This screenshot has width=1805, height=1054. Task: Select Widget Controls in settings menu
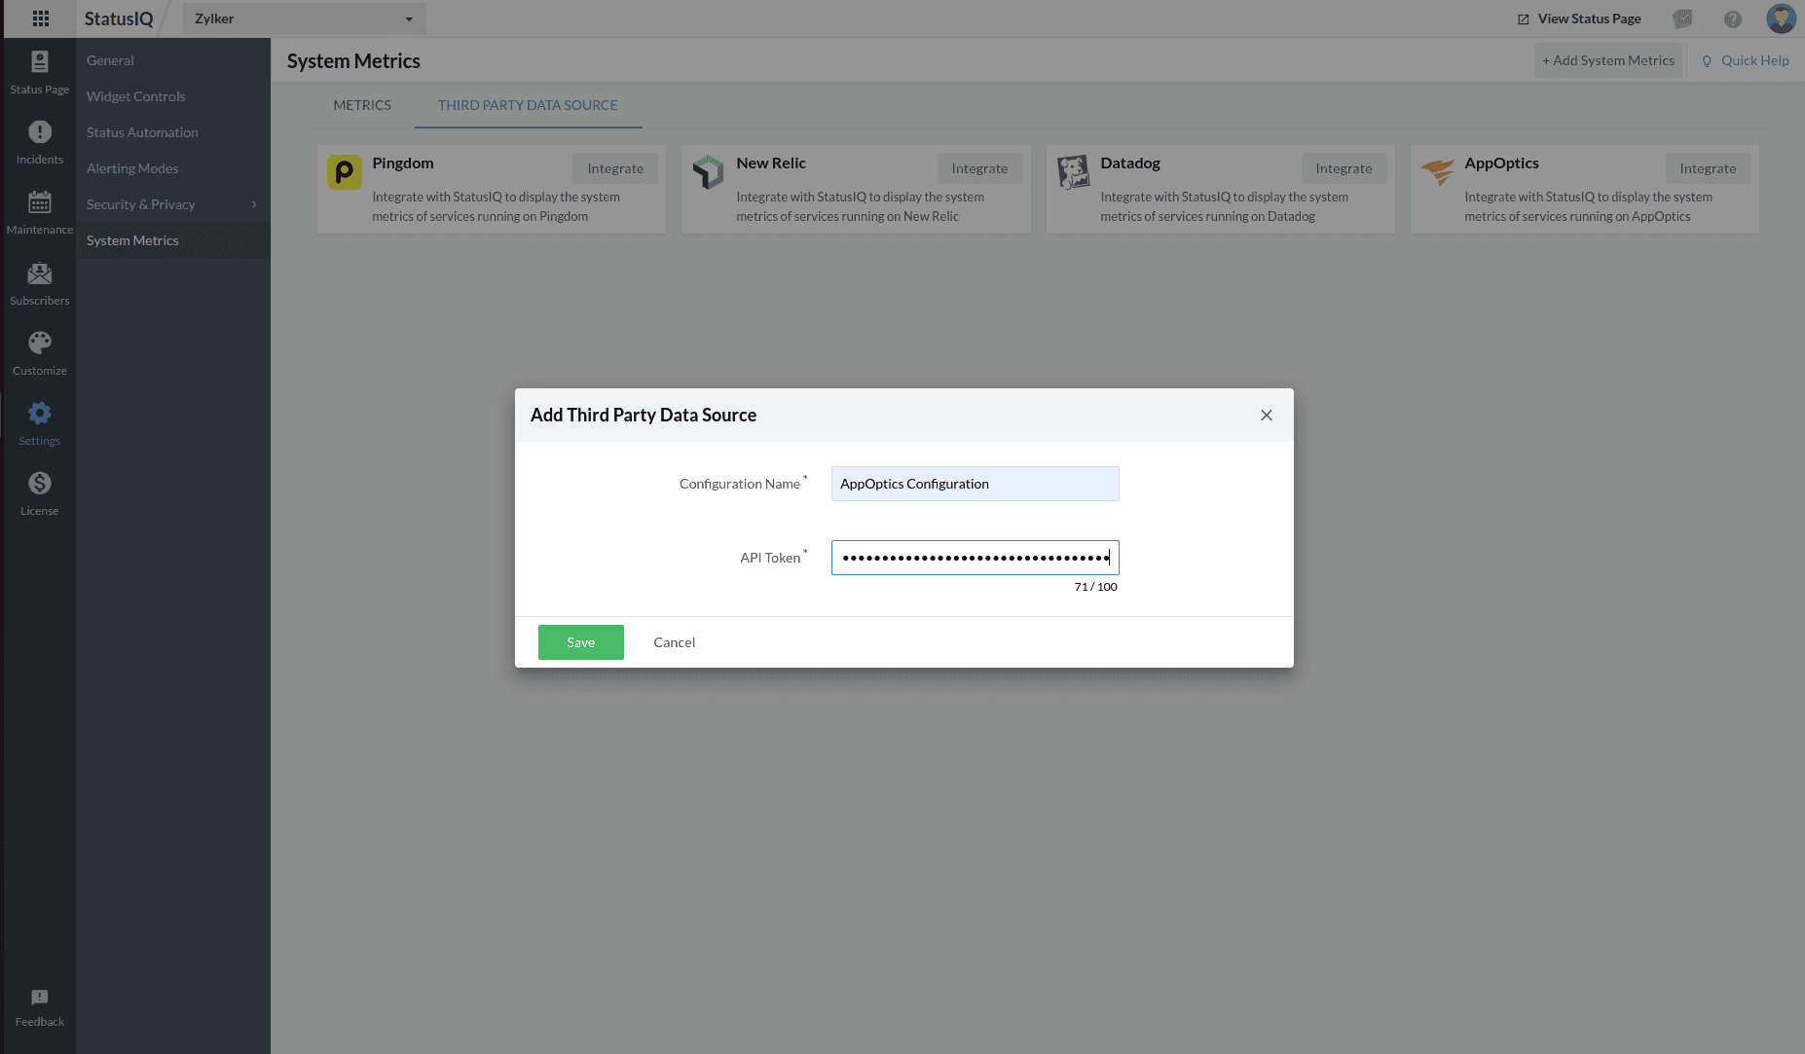pyautogui.click(x=135, y=96)
